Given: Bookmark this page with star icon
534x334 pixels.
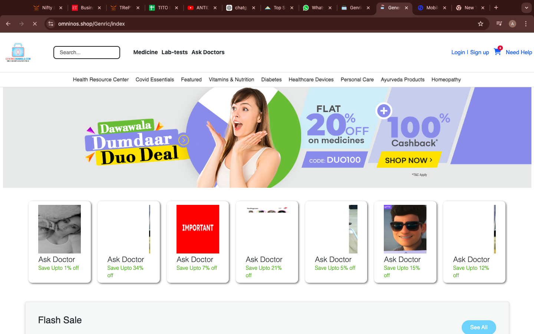Looking at the screenshot, I should point(481,24).
